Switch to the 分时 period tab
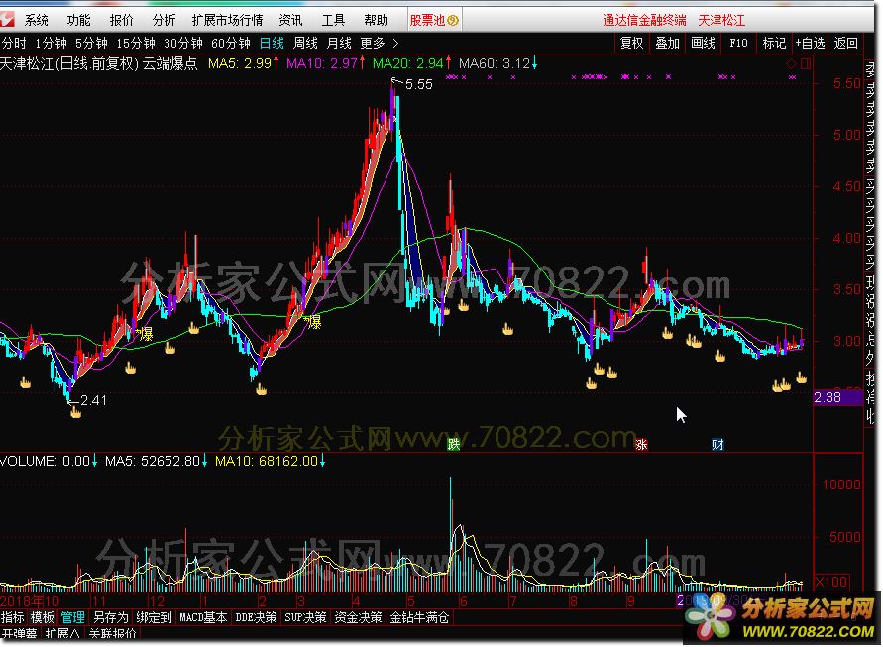The image size is (883, 647). [14, 44]
